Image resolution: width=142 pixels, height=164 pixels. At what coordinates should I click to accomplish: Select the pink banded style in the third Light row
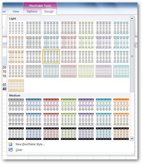68,57
